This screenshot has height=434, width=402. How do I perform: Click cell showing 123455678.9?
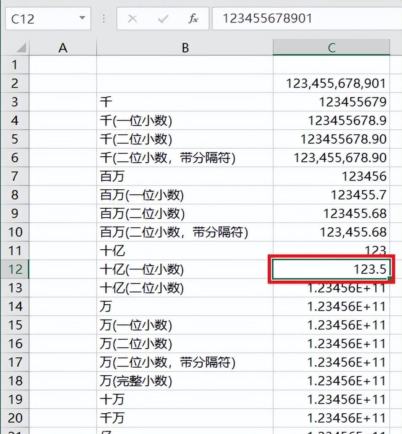(331, 120)
